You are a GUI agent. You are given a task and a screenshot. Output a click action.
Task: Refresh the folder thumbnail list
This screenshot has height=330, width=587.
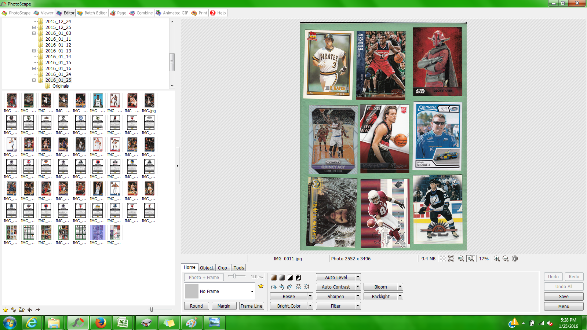tap(14, 310)
